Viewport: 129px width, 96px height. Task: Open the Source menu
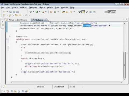[15, 7]
